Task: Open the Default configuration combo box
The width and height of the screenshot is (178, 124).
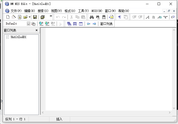Action: tap(18, 24)
